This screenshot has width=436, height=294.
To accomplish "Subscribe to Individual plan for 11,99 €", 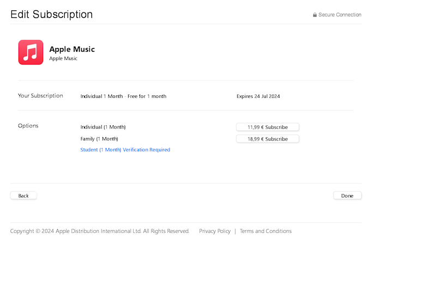I will [267, 127].
